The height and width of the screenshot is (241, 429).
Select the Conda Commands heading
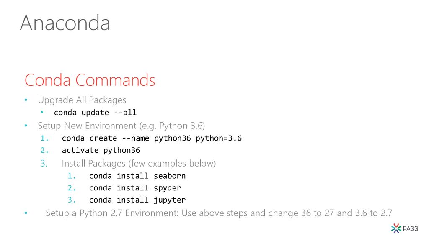90,80
